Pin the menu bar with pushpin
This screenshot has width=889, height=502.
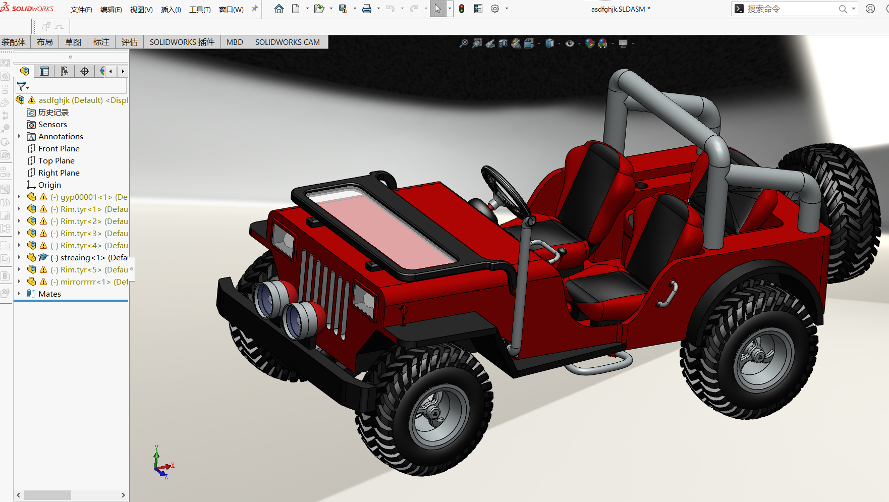(255, 9)
